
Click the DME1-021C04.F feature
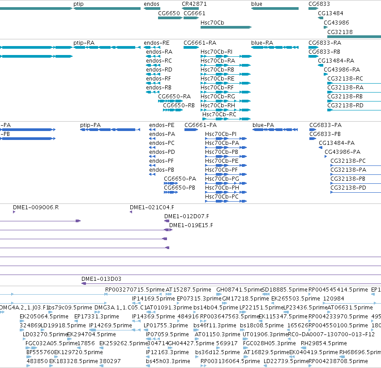click(131, 212)
